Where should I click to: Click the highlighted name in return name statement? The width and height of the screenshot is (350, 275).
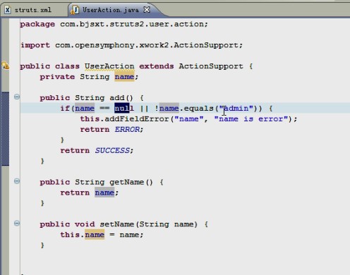(104, 192)
